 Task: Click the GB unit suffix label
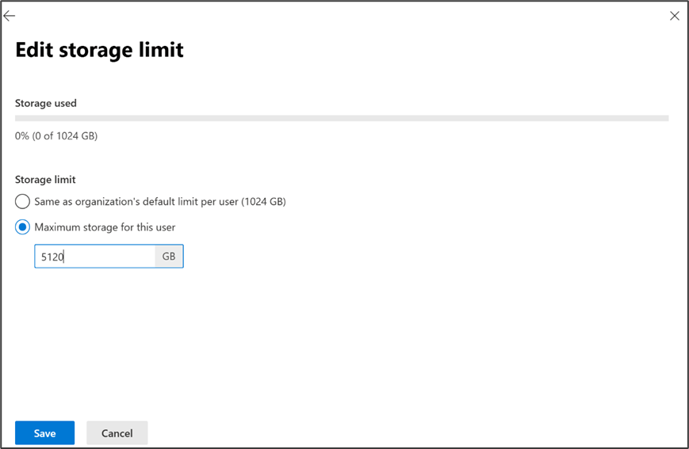[x=169, y=257]
